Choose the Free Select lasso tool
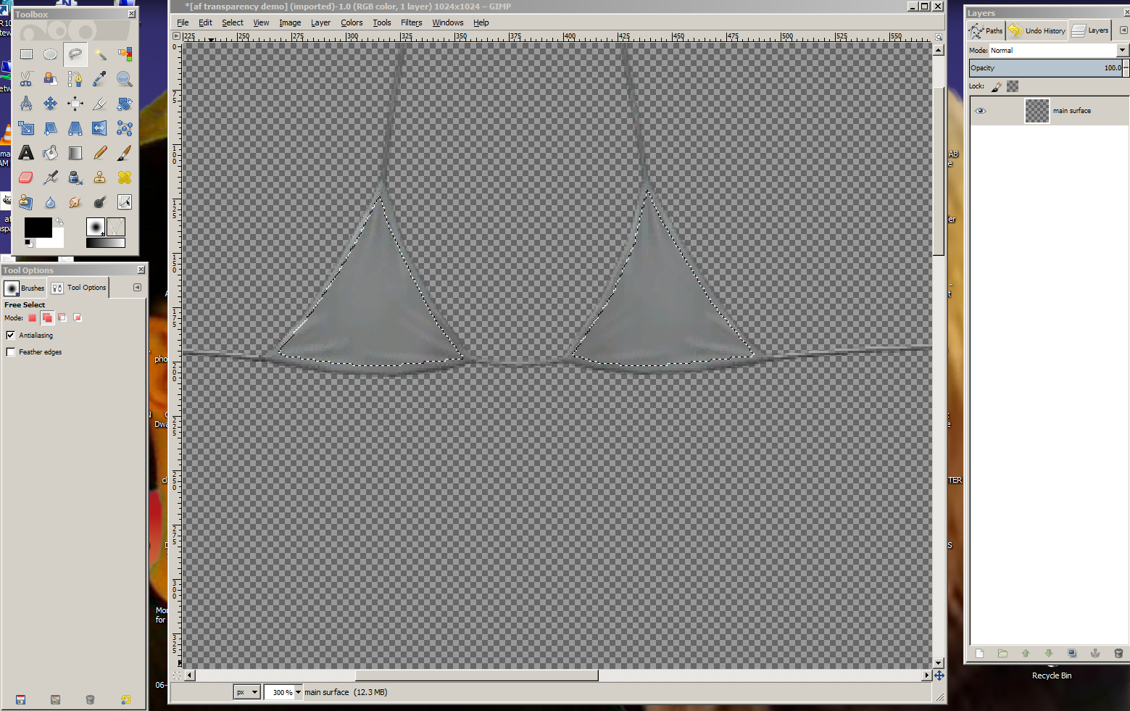The image size is (1130, 711). 75,54
